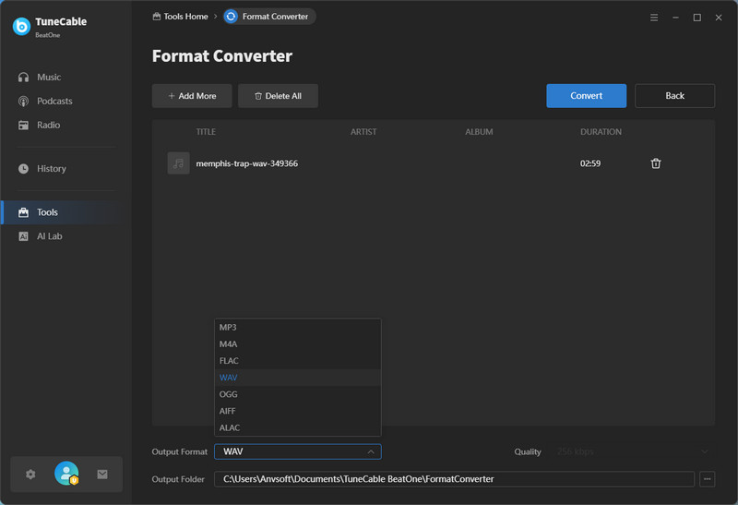The image size is (738, 505).
Task: Choose FLAC from the format list
Action: tap(297, 361)
